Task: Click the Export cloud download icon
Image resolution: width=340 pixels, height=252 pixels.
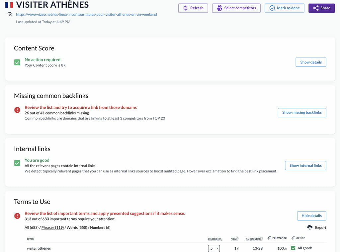Action: [x=310, y=227]
